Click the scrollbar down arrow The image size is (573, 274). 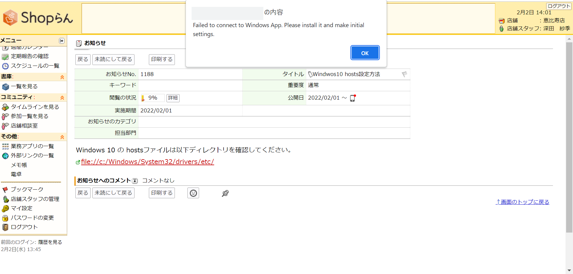point(569,270)
